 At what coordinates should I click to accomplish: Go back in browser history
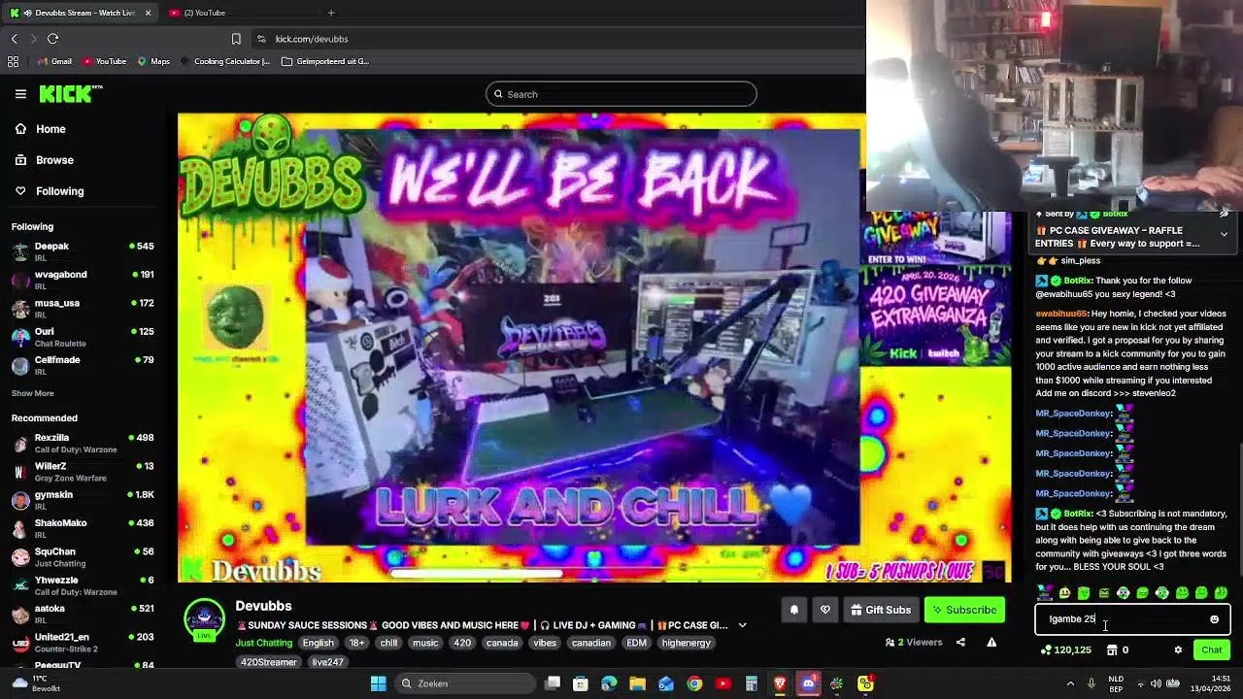14,39
